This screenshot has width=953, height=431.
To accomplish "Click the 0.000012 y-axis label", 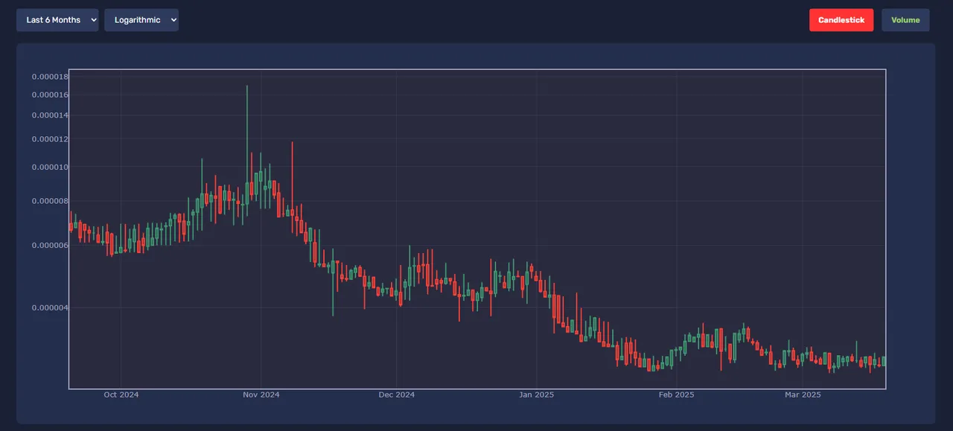I will [x=50, y=139].
